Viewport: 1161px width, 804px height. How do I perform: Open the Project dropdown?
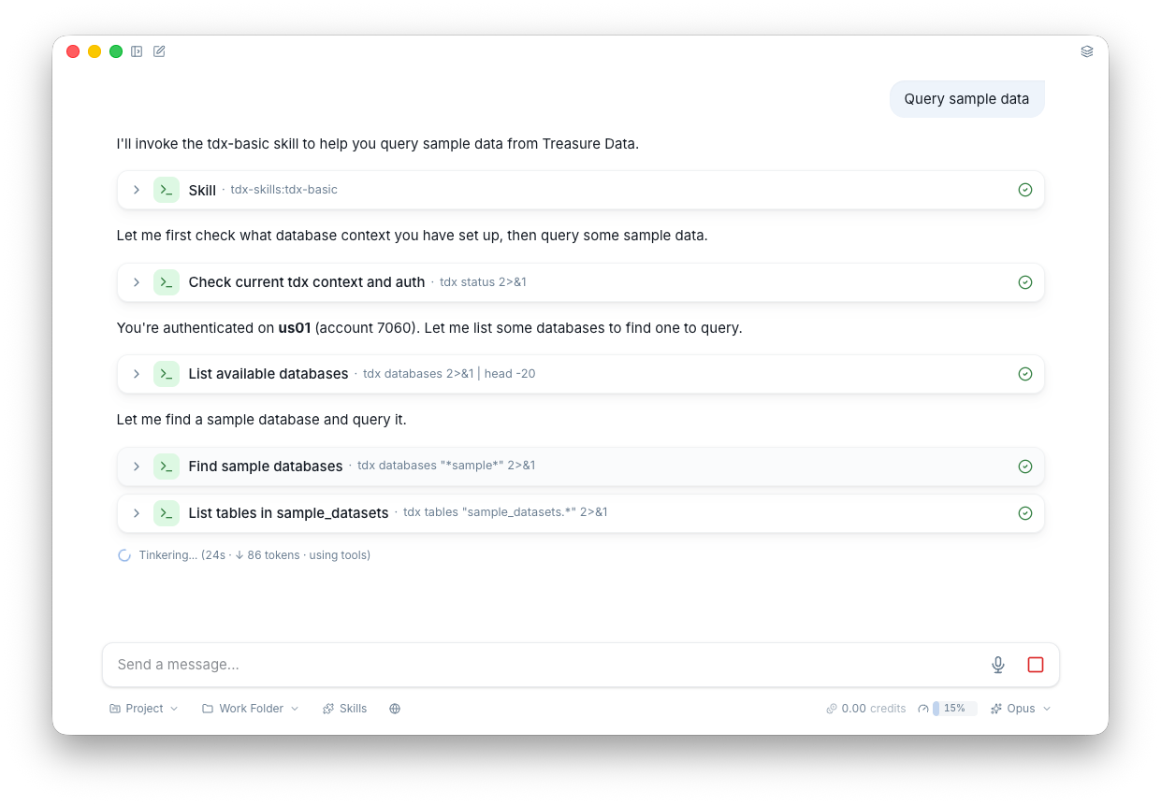(143, 708)
